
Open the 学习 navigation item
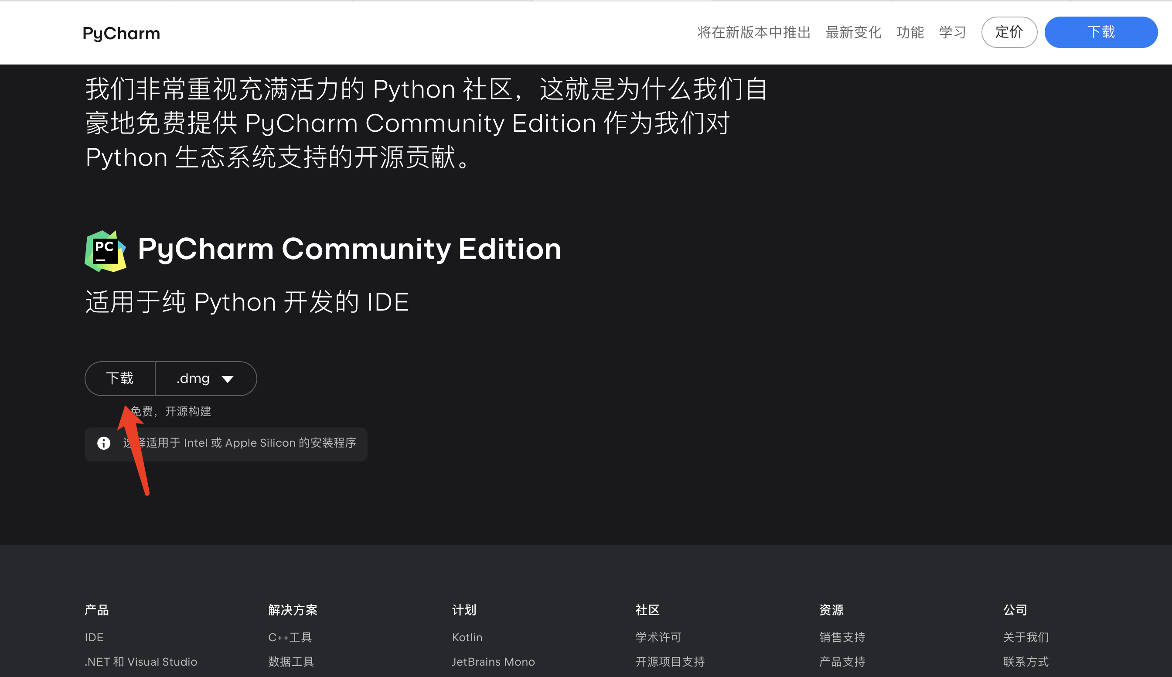[952, 32]
